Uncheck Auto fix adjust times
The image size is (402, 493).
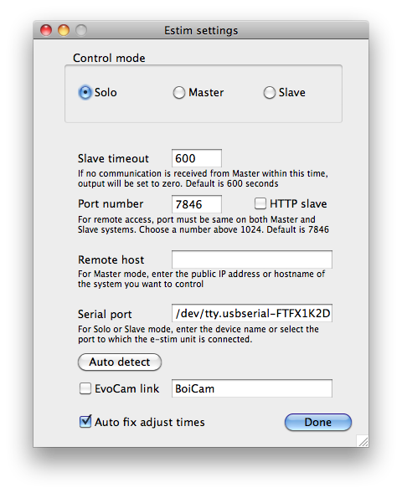click(x=85, y=422)
